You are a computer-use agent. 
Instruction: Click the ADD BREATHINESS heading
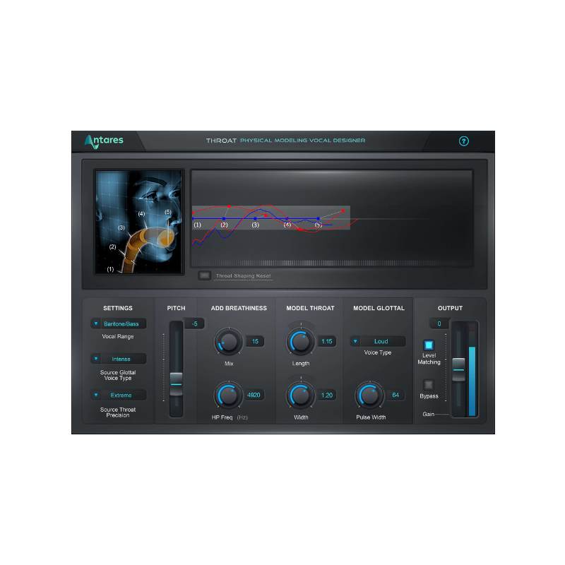coord(239,308)
